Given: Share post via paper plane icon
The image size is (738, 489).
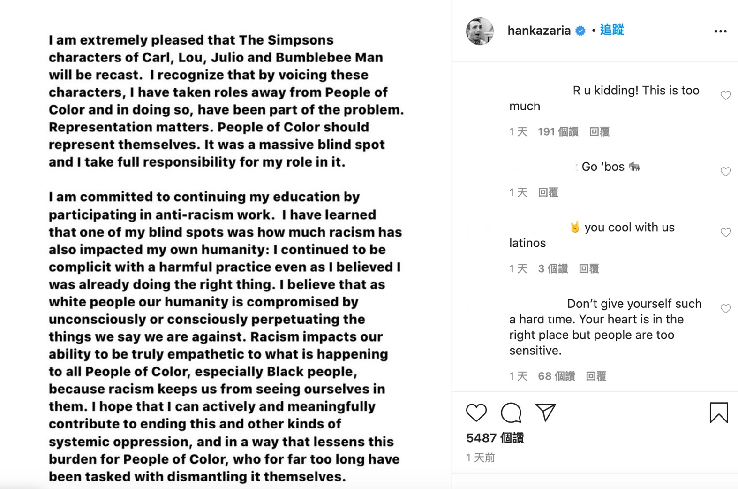Looking at the screenshot, I should (x=545, y=413).
